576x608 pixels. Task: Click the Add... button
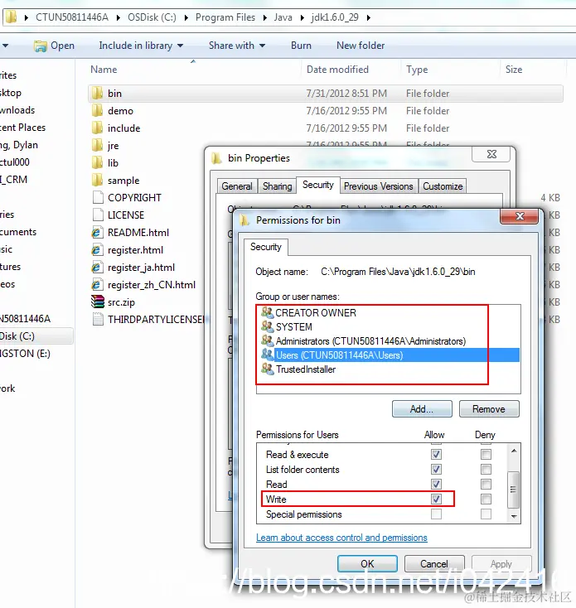point(422,409)
